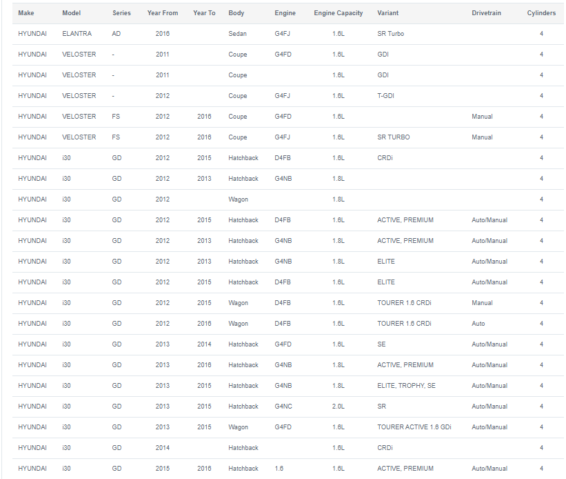Click 2014 in the Year From column

click(163, 448)
